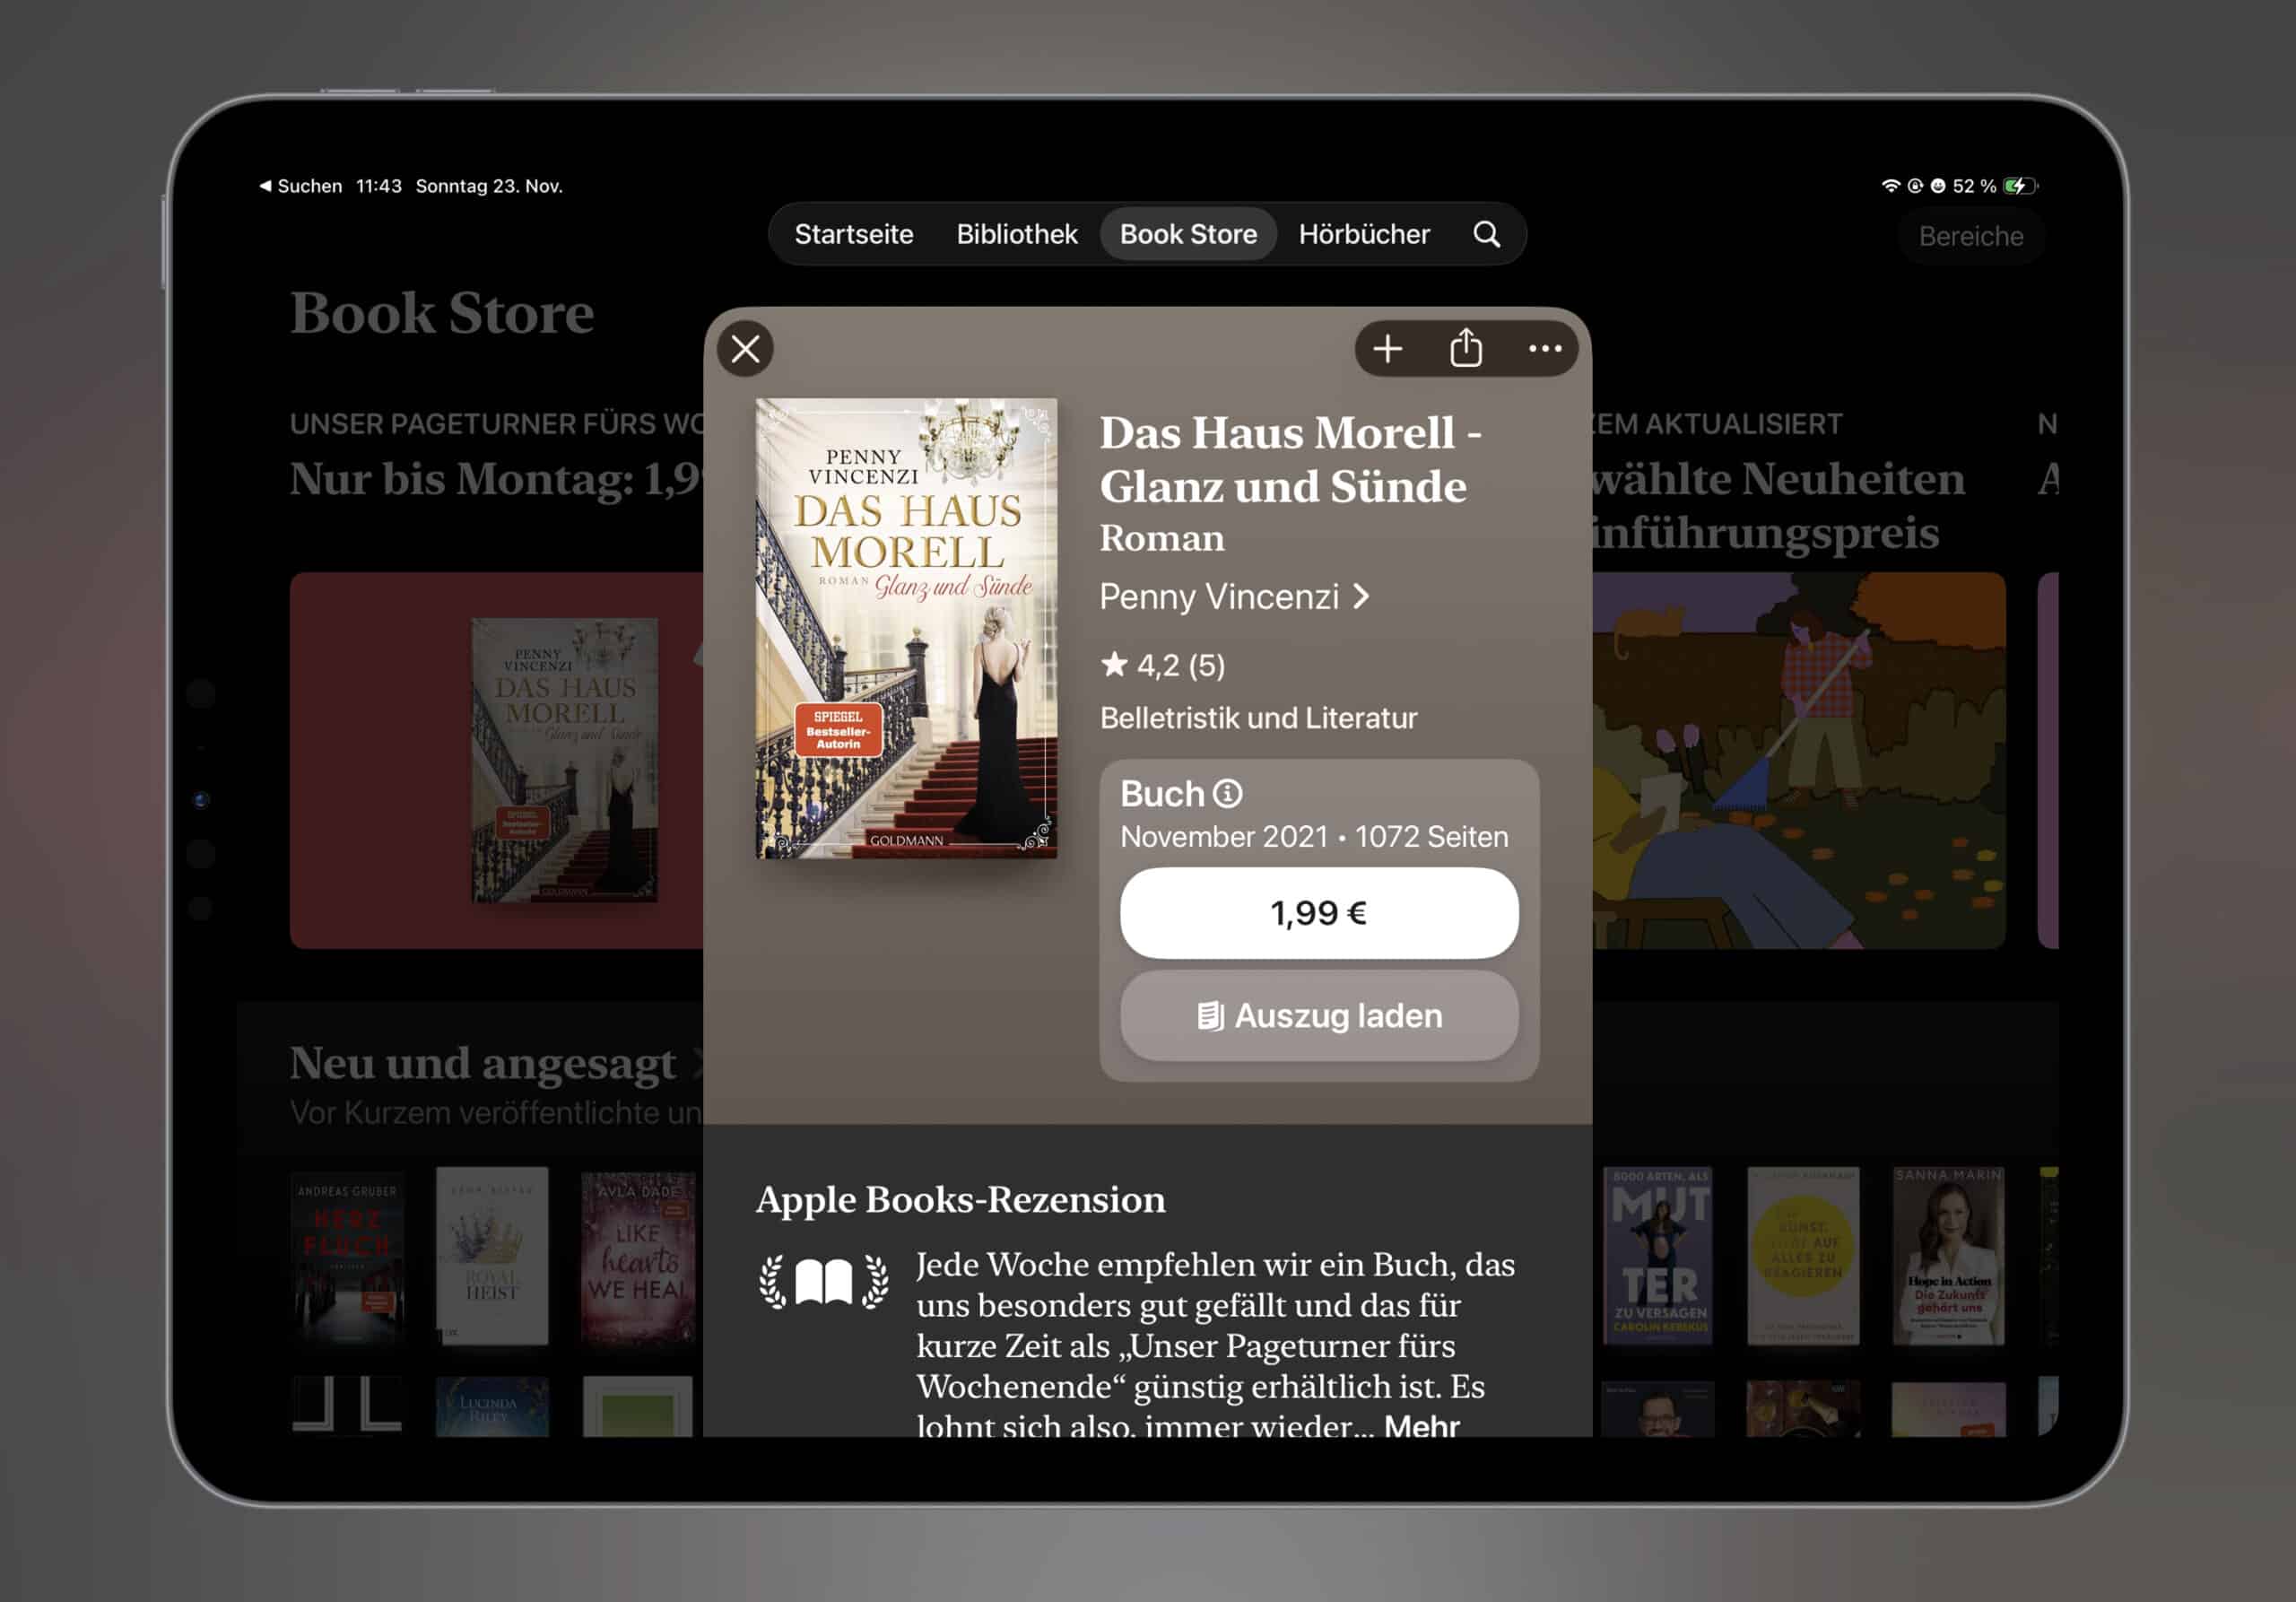The height and width of the screenshot is (1602, 2296).
Task: Tap the star rating 4,2
Action: click(1163, 665)
